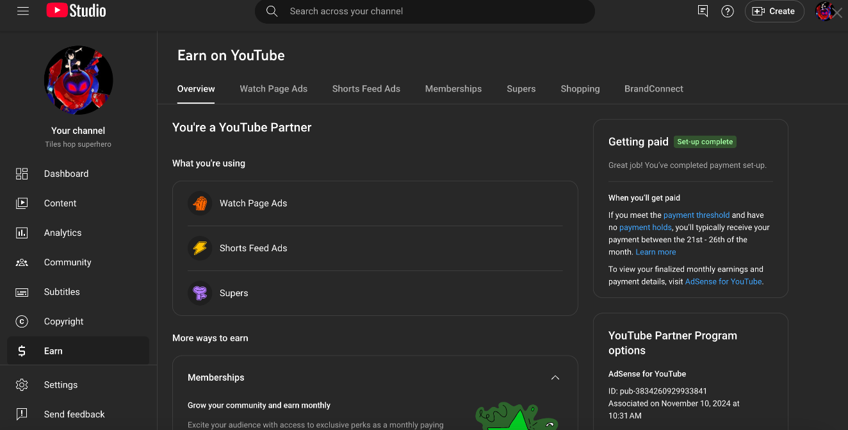Open the hamburger navigation menu
848x430 pixels.
pos(23,11)
